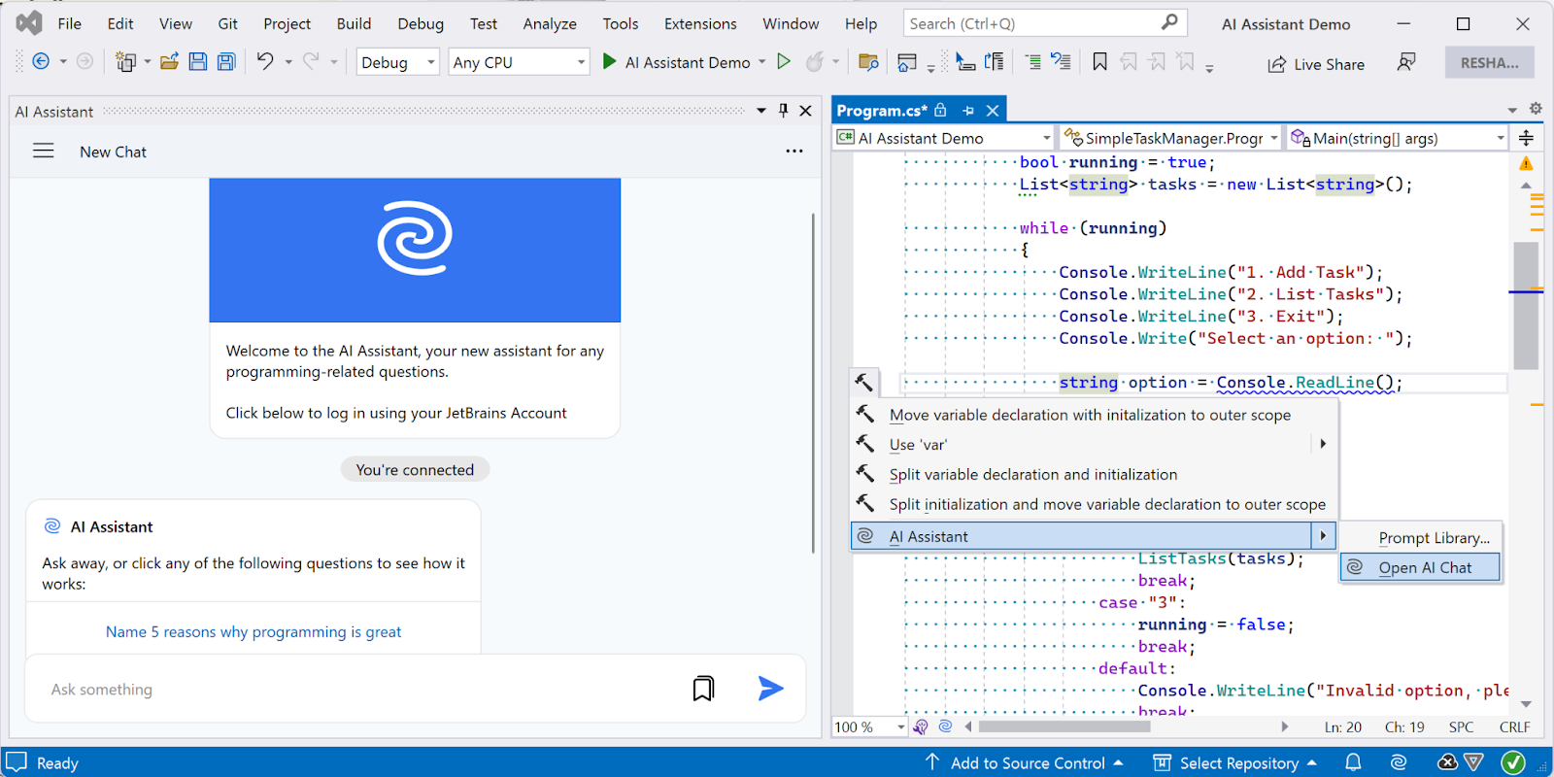This screenshot has width=1554, height=777.
Task: Click the Ln: 20 line indicator
Action: (x=1343, y=726)
